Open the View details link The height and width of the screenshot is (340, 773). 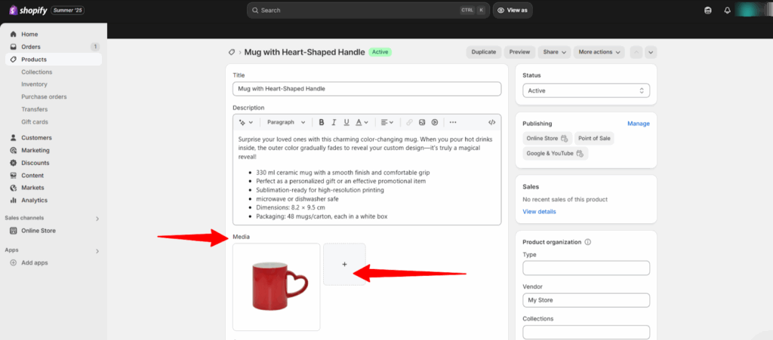pyautogui.click(x=539, y=212)
